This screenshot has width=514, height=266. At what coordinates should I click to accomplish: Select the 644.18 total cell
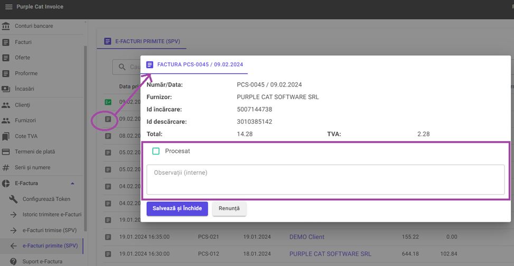point(410,254)
